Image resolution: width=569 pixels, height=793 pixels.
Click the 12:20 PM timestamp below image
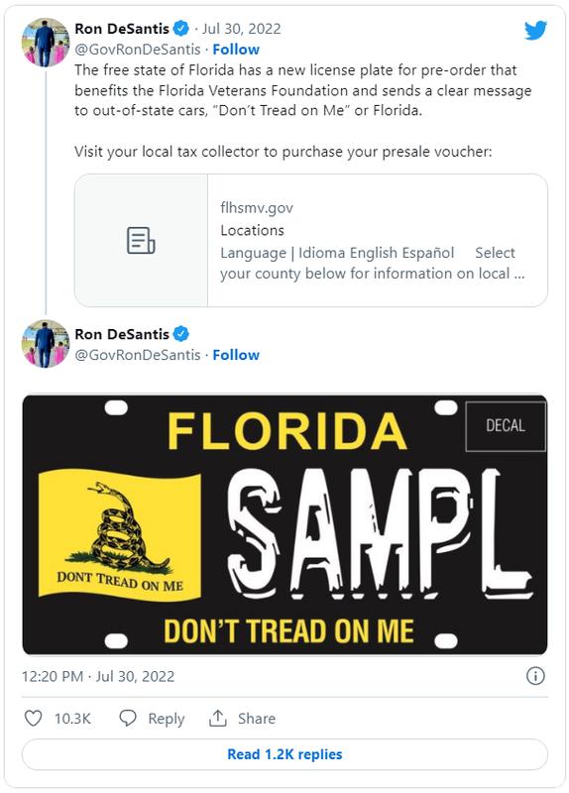pos(97,676)
